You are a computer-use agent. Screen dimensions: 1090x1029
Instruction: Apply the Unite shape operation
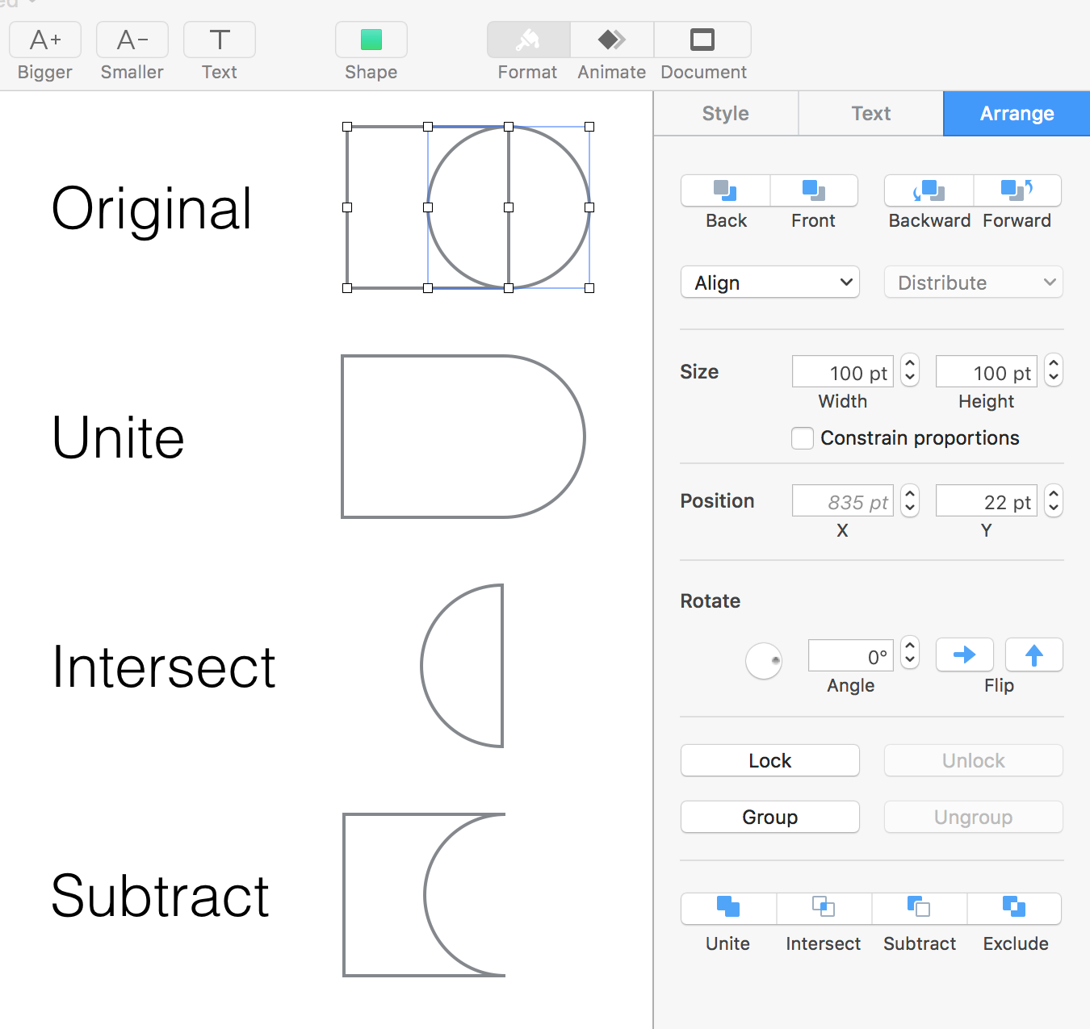[x=726, y=920]
